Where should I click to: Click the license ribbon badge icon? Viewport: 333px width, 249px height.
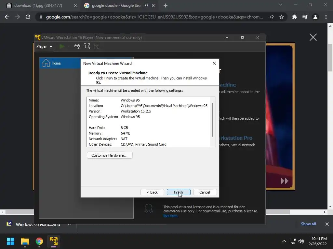(x=148, y=208)
